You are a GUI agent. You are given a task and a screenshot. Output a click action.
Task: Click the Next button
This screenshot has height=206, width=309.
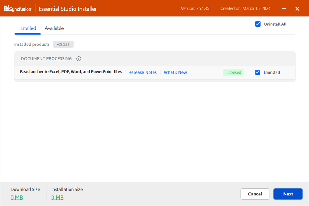(288, 194)
